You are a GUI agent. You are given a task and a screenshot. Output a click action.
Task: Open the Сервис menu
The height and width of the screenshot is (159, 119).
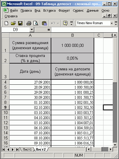78,10
